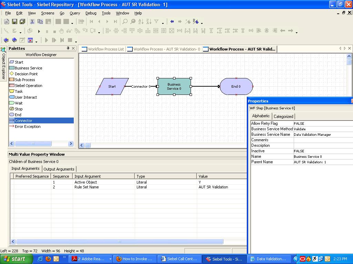This screenshot has width=353, height=264.
Task: Select Error Exception in palette
Action: click(28, 126)
